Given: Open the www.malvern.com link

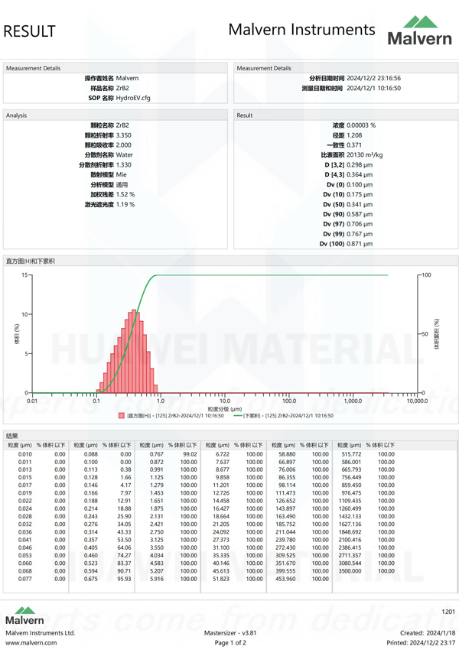Looking at the screenshot, I should click(x=31, y=643).
